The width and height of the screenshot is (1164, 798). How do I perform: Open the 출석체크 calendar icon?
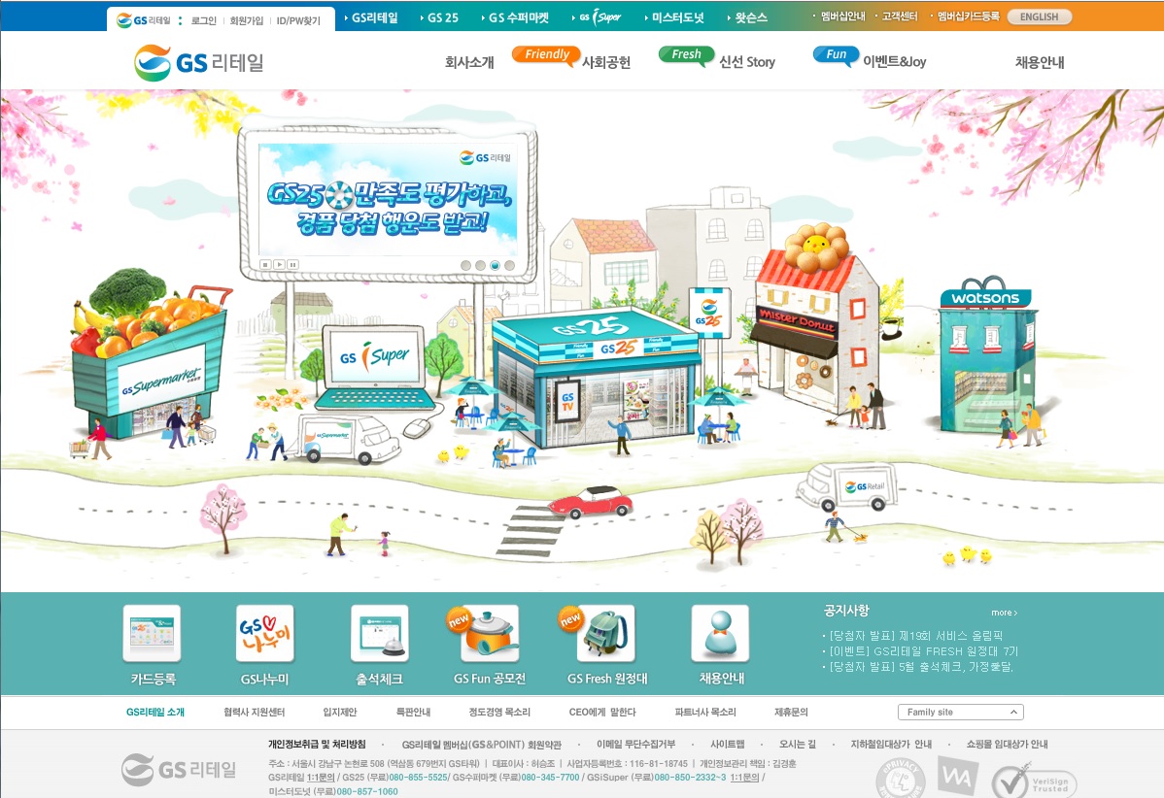[x=379, y=633]
